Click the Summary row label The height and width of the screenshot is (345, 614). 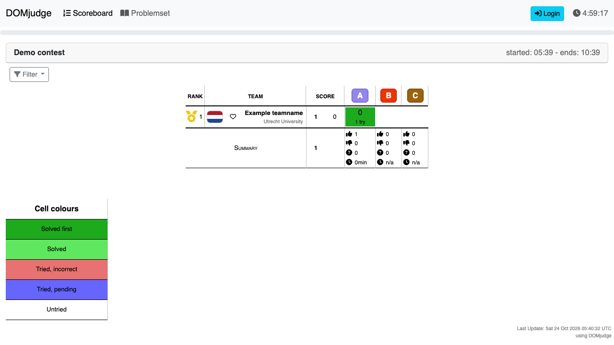coord(246,148)
